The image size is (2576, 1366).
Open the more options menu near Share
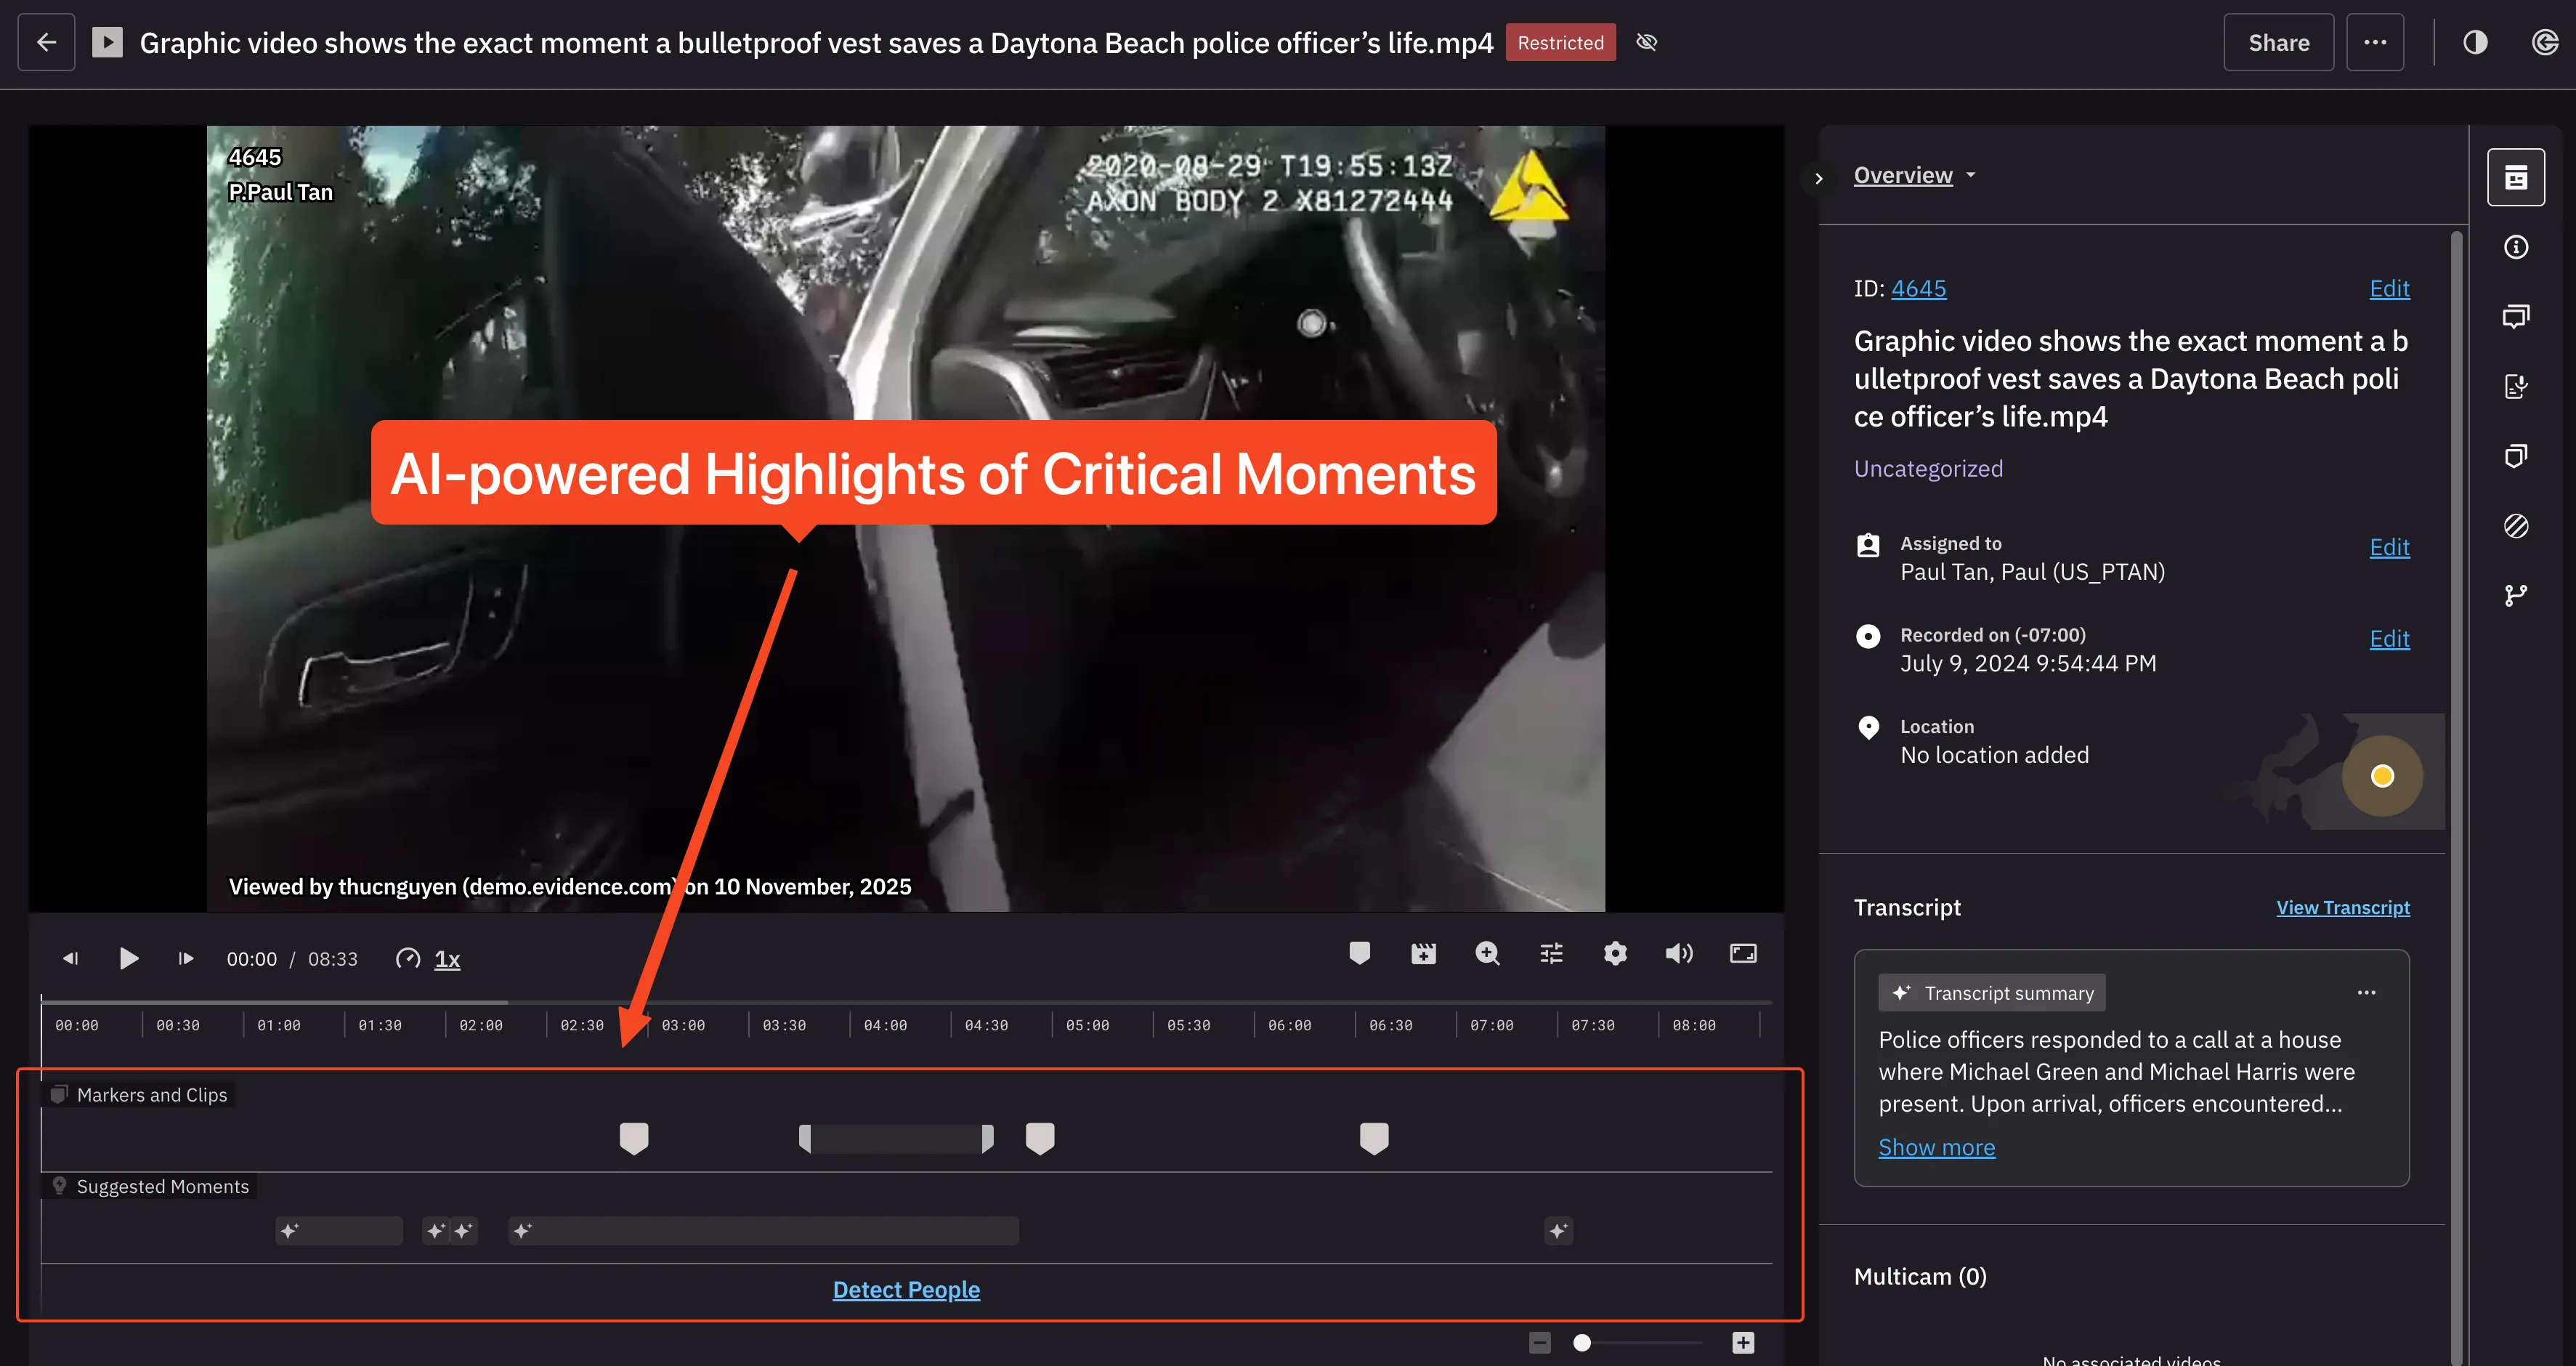coord(2375,42)
